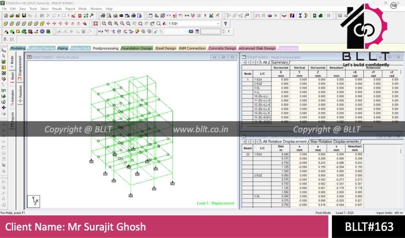The image size is (405, 238).
Task: Open the Concrete Design tab
Action: pos(222,48)
